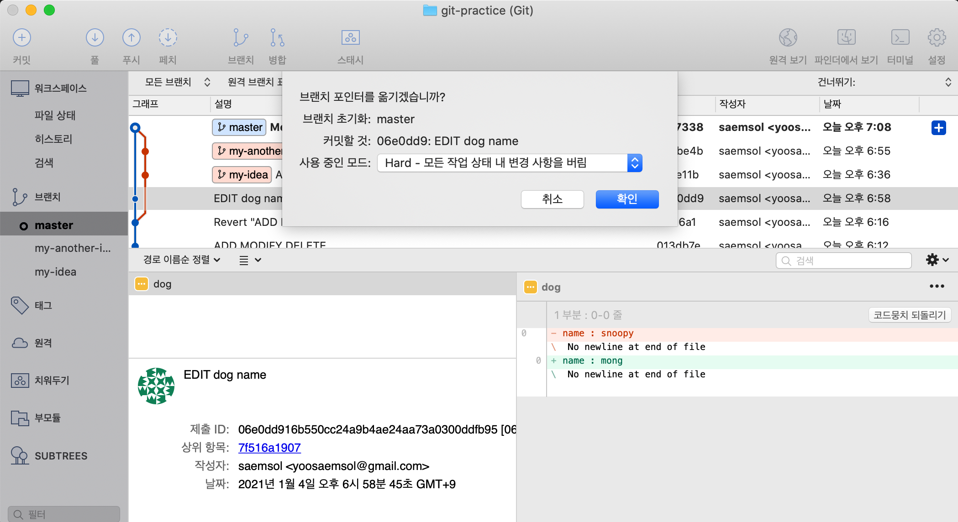Click Show in Finder (파인더에서 보기) icon
This screenshot has height=522, width=958.
(846, 37)
